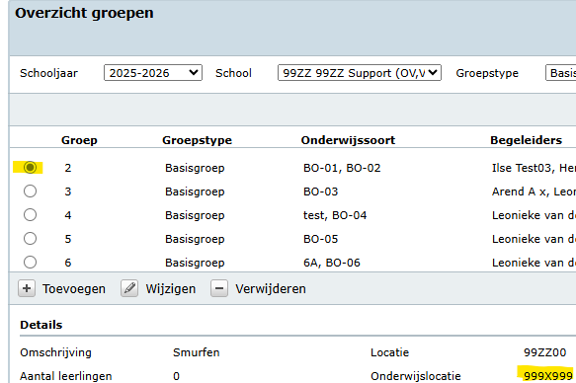
Task: Click the 'Ilse Test03' begeleiders cell
Action: (x=534, y=168)
